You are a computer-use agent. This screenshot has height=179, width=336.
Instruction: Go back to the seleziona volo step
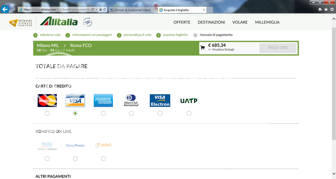tap(50, 35)
